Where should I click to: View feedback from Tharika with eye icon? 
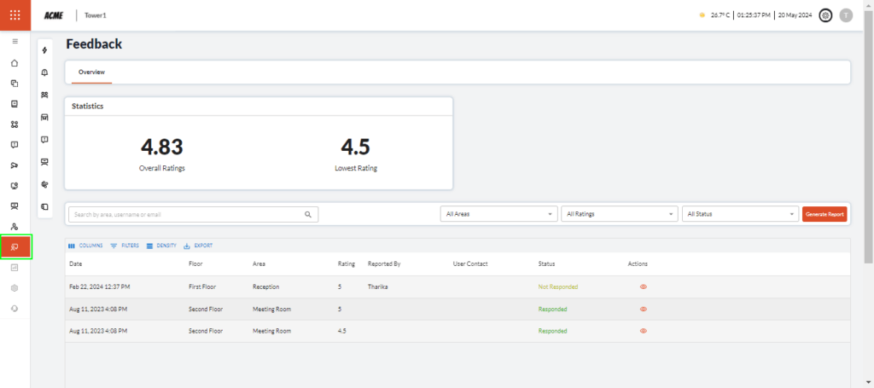click(643, 287)
